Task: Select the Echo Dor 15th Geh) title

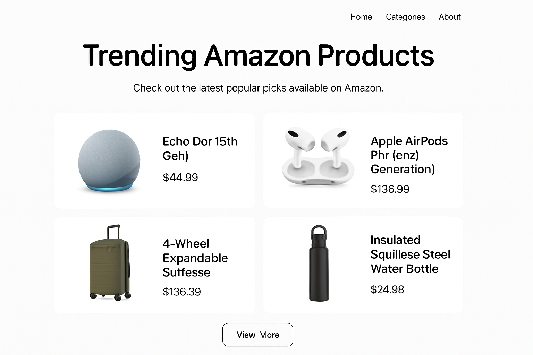Action: coord(200,148)
